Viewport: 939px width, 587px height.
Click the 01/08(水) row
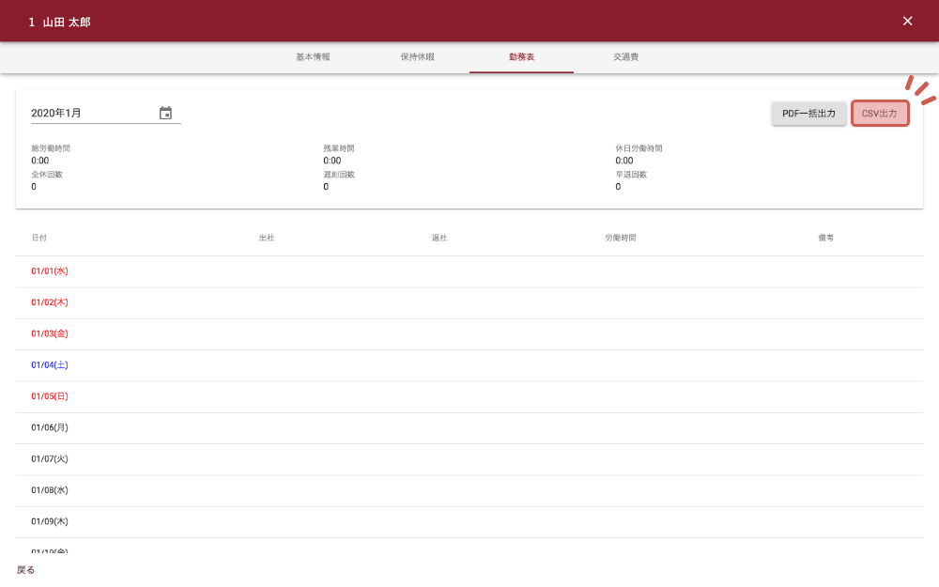click(x=50, y=490)
